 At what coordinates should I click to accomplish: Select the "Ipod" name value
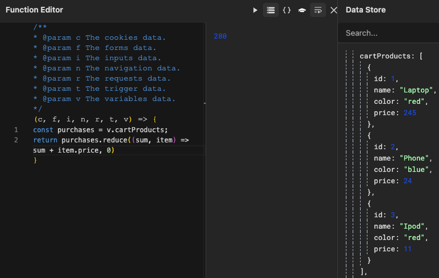(412, 226)
